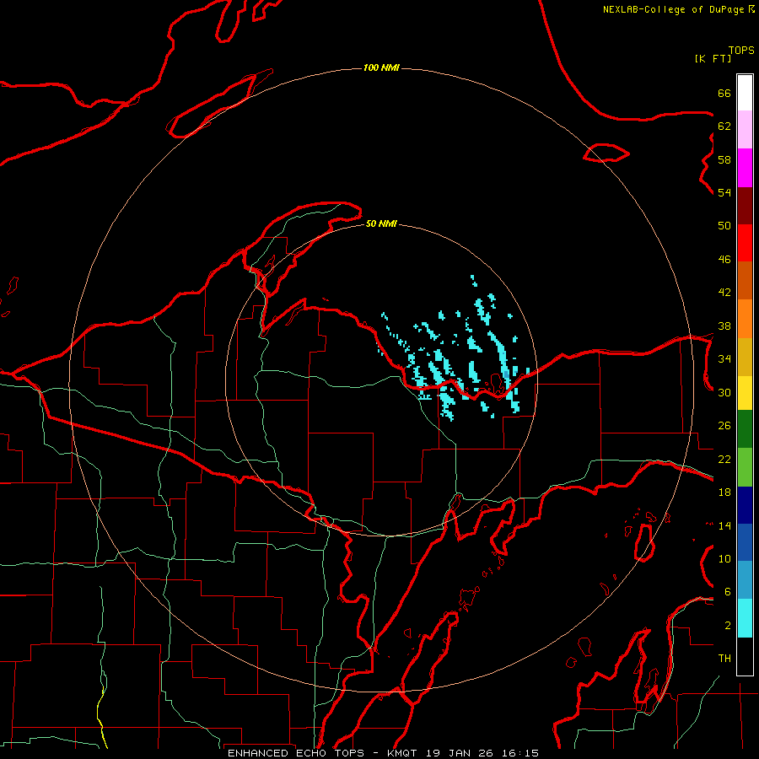Click the 62 legend value label
The image size is (759, 759).
pos(724,126)
